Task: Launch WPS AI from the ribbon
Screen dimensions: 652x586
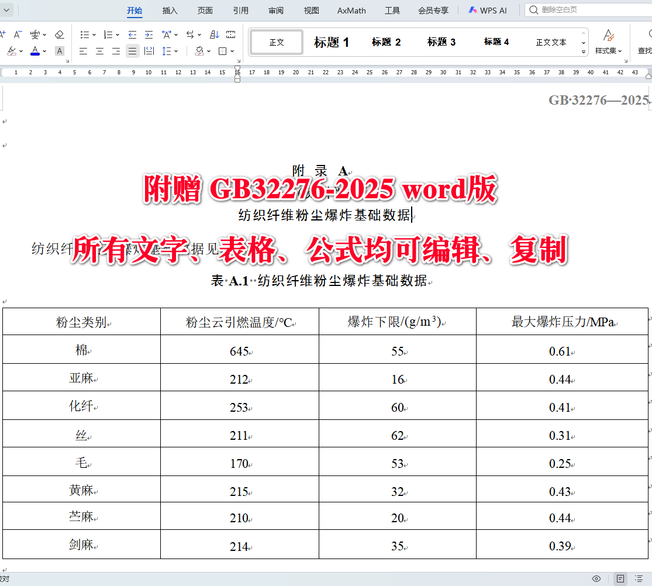Action: point(488,10)
